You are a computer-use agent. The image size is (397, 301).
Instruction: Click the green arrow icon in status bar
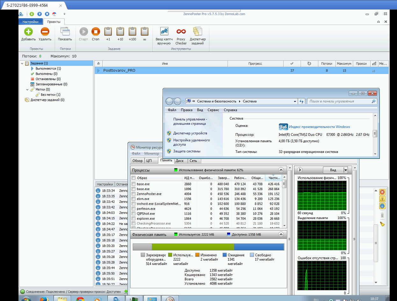tap(126, 291)
